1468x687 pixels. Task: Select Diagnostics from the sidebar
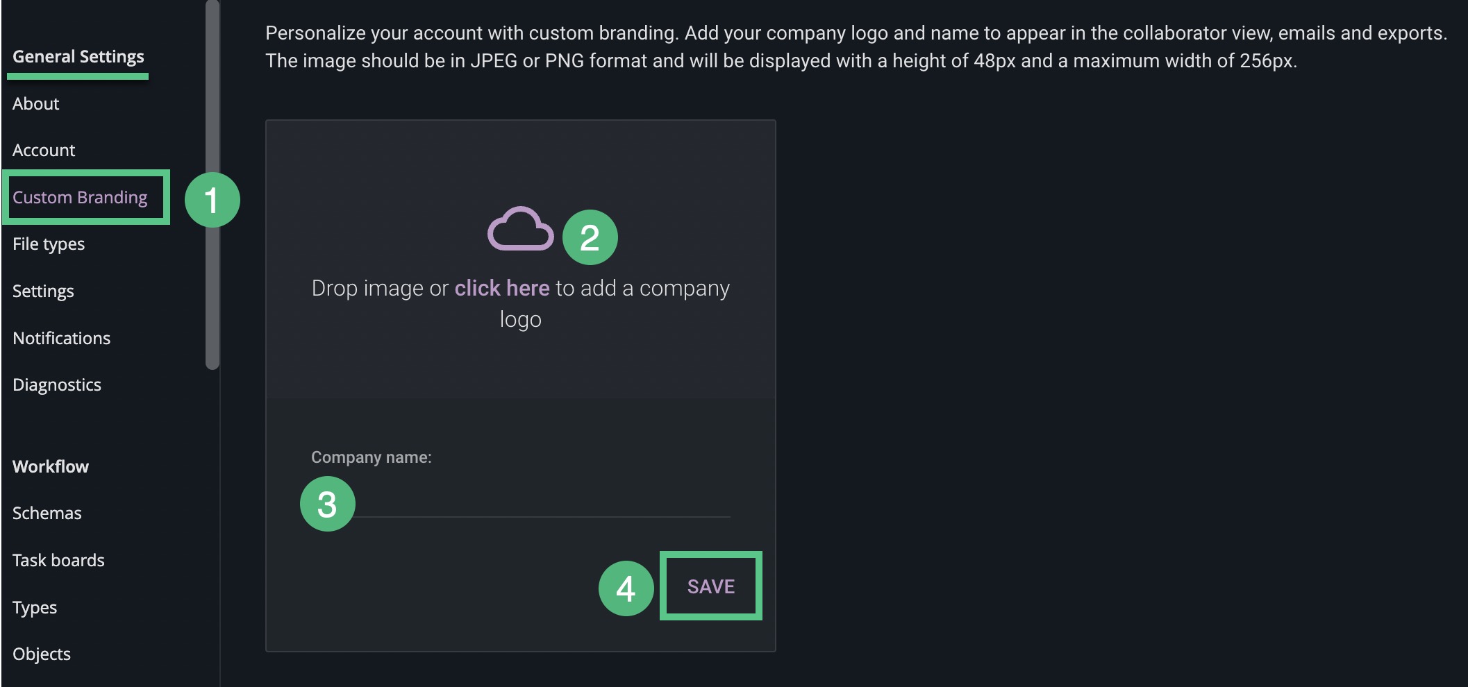57,385
